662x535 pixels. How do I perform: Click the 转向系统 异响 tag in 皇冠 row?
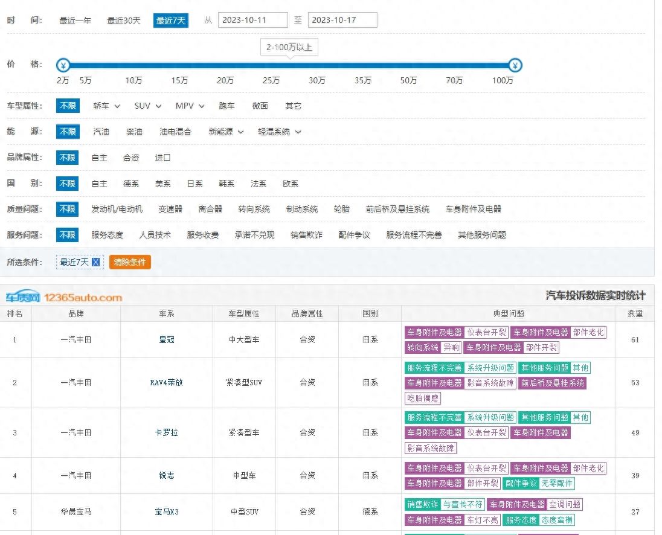(432, 347)
